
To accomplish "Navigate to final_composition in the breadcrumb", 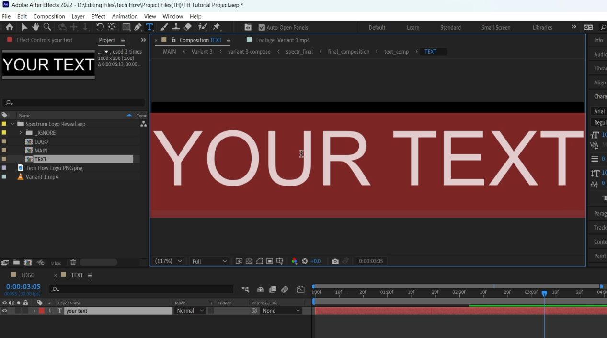I will coord(348,52).
